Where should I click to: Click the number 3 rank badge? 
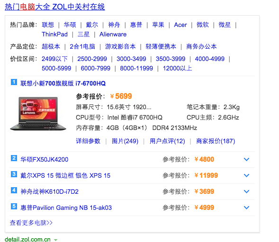coord(14,174)
